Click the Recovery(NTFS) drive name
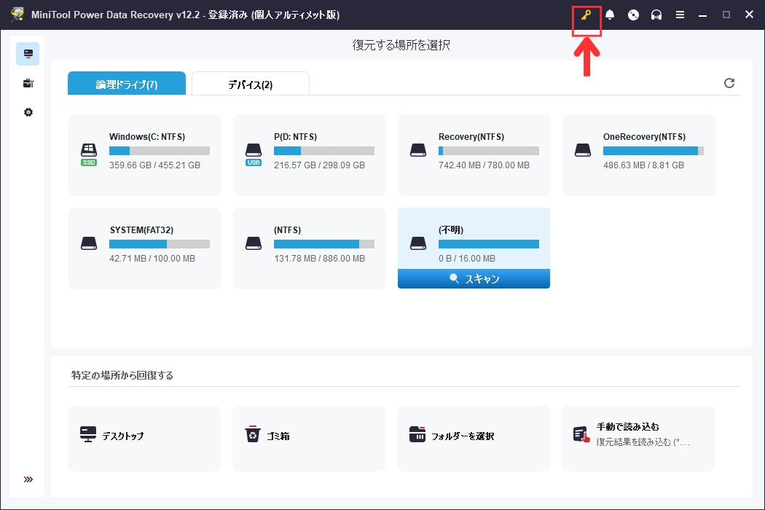Screen dimensions: 765x510 (x=471, y=137)
